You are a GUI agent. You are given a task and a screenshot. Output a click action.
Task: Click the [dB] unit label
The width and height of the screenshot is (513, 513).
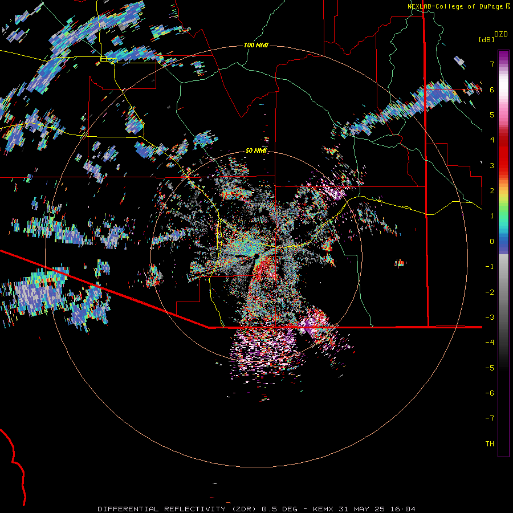tap(486, 40)
